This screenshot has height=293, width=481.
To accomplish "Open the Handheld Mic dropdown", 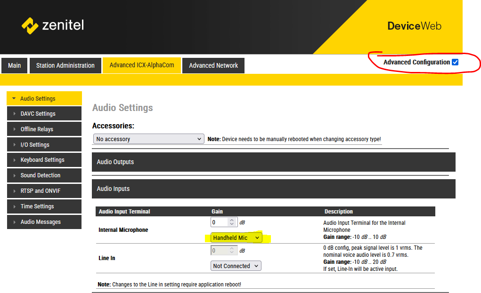I will pyautogui.click(x=236, y=238).
